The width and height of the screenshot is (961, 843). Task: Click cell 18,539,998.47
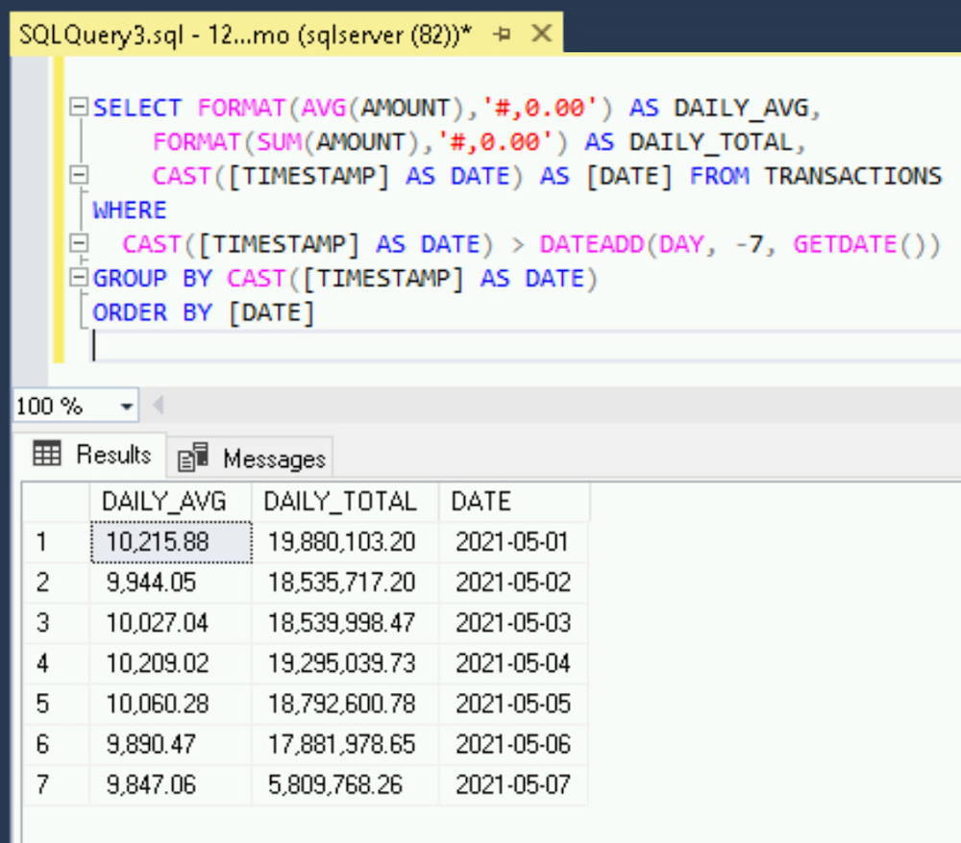[x=345, y=623]
